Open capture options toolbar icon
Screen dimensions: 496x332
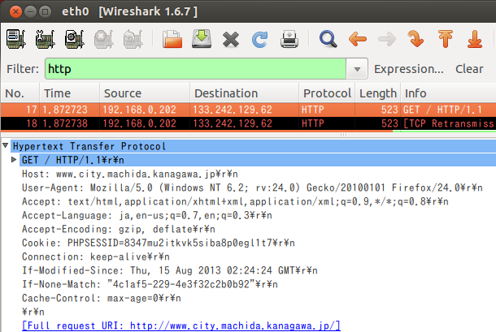(45, 39)
